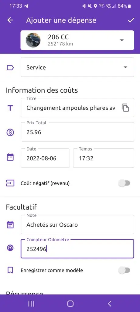Tap the category tag icon
This screenshot has height=312, width=140.
coord(10,68)
